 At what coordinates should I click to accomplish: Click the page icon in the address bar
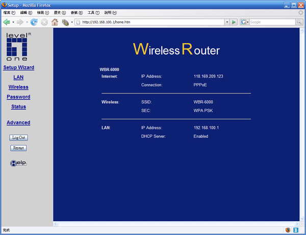78,22
